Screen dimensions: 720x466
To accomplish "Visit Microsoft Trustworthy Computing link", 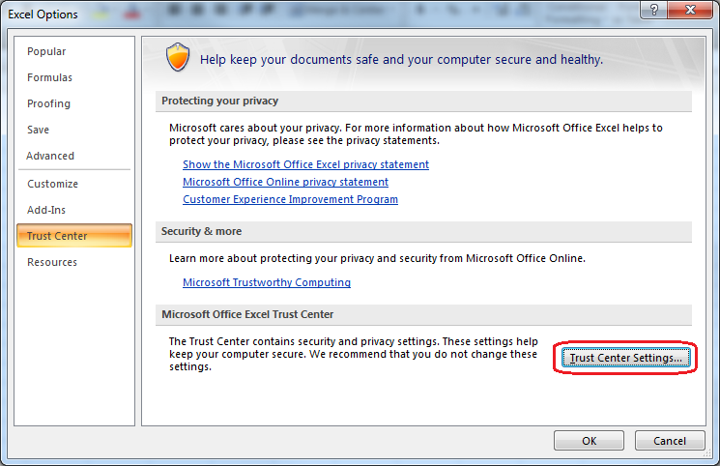I will [267, 282].
